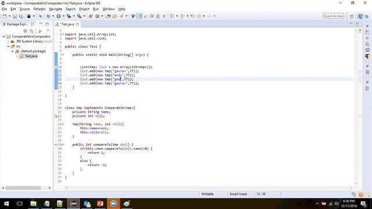The width and height of the screenshot is (372, 209).
Task: Toggle Link with Editor in Package Explorer
Action: coord(31,31)
